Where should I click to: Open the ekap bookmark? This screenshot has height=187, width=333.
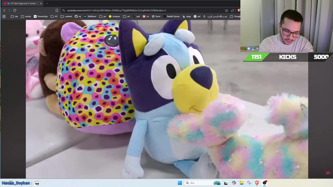(x=187, y=16)
